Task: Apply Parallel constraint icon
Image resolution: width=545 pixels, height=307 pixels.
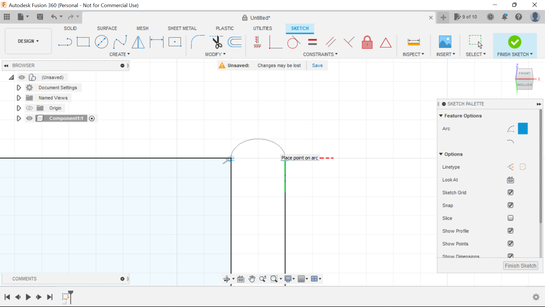Action: pos(331,42)
